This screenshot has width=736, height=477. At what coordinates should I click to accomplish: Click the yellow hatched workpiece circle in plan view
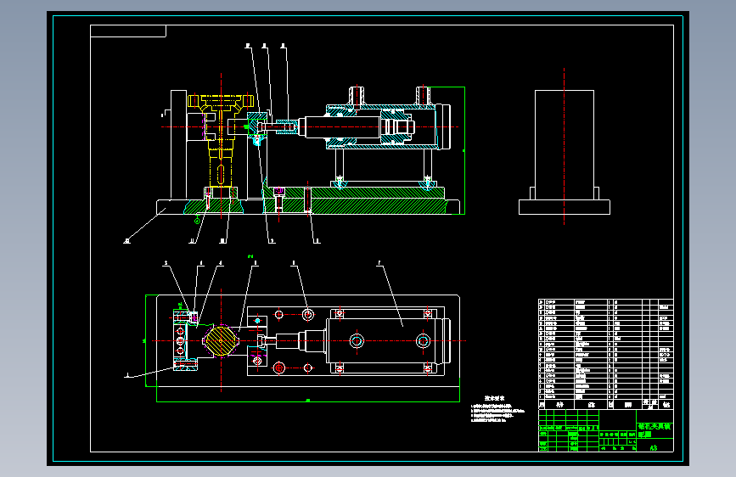click(221, 341)
